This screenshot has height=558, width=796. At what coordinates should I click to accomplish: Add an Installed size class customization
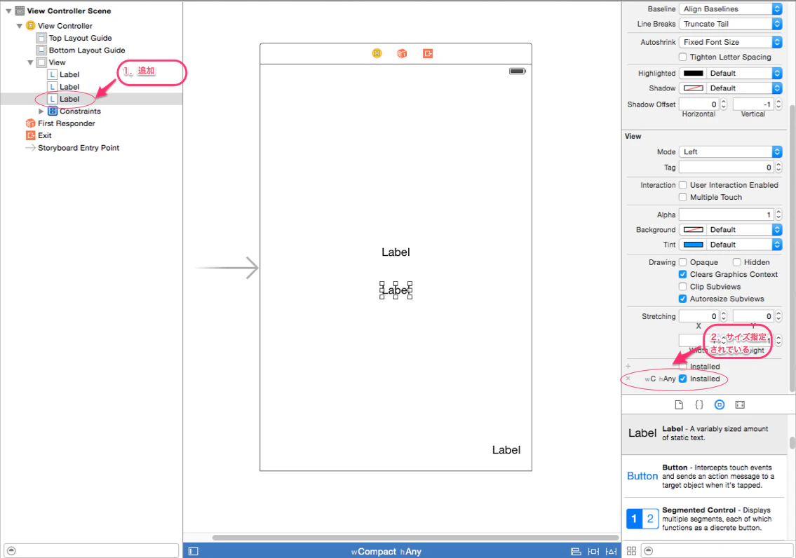[628, 366]
